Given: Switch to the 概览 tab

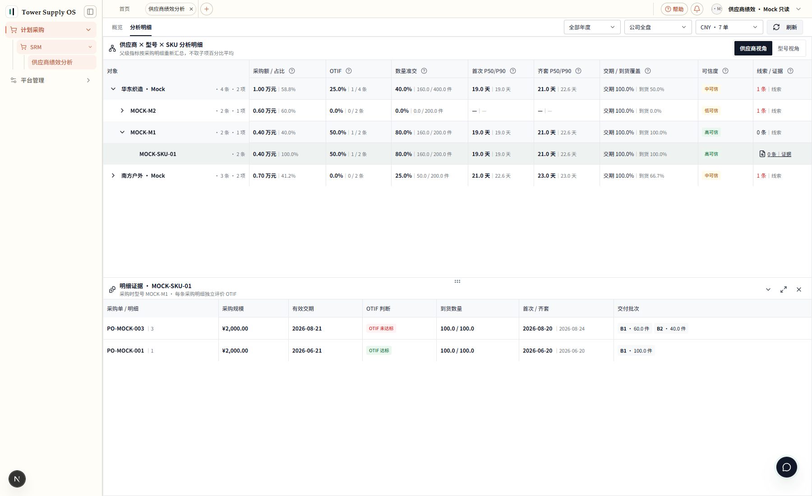Looking at the screenshot, I should coord(117,27).
